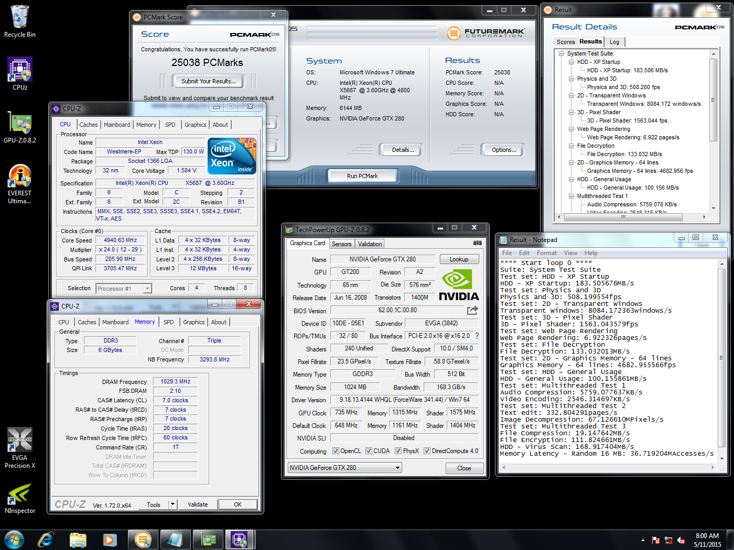Toggle the DirectCompute 4.0 checkbox

click(x=427, y=451)
